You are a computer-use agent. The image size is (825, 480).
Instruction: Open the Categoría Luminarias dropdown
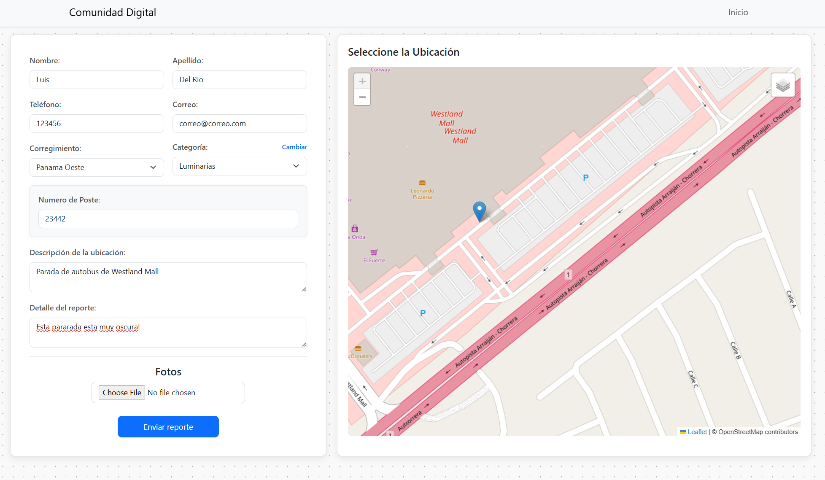(240, 166)
